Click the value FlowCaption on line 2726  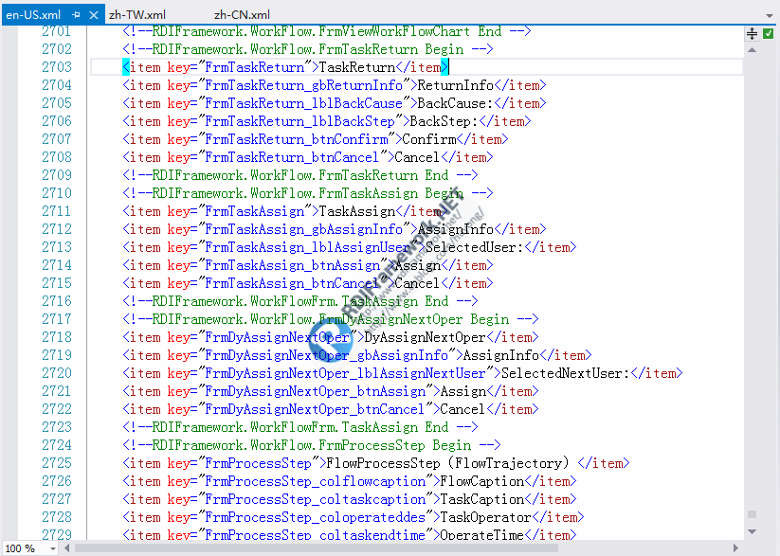pyautogui.click(x=482, y=481)
